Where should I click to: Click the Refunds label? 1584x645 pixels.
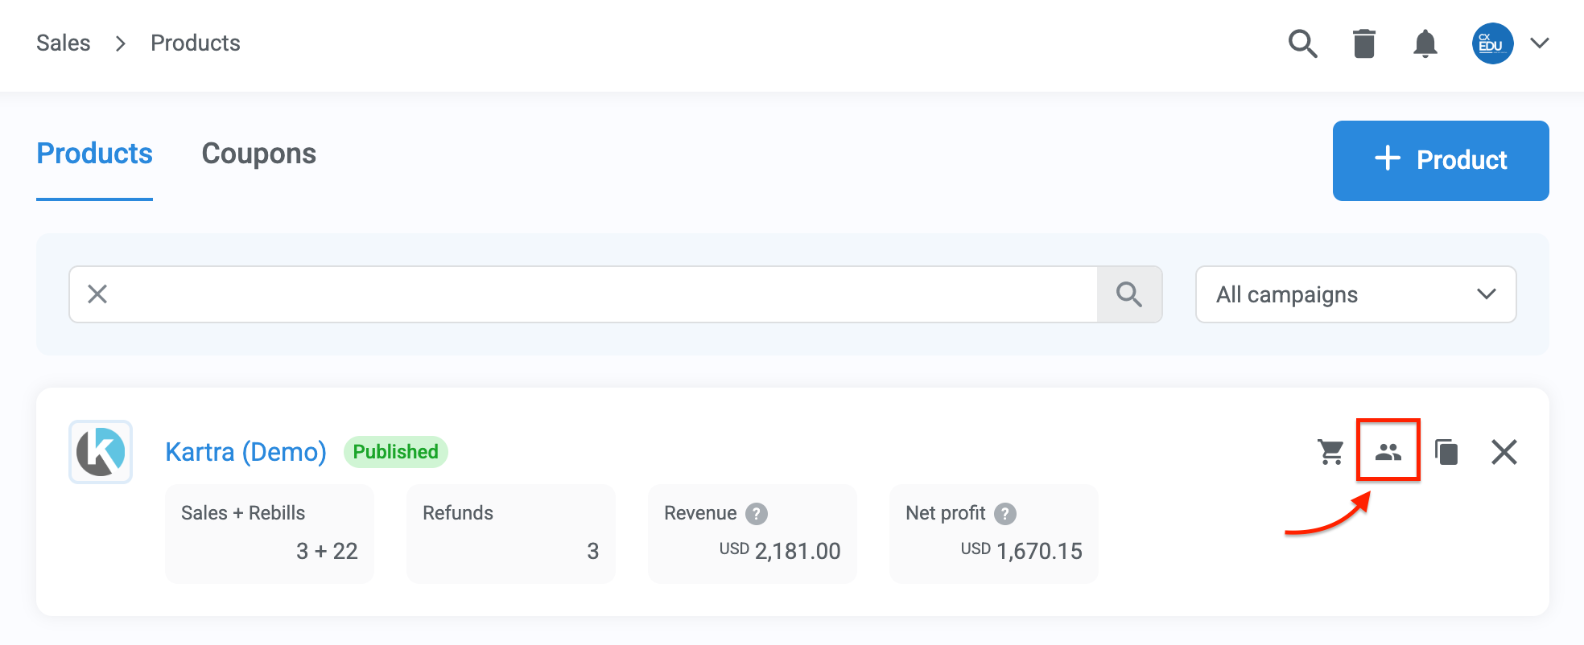pyautogui.click(x=458, y=513)
